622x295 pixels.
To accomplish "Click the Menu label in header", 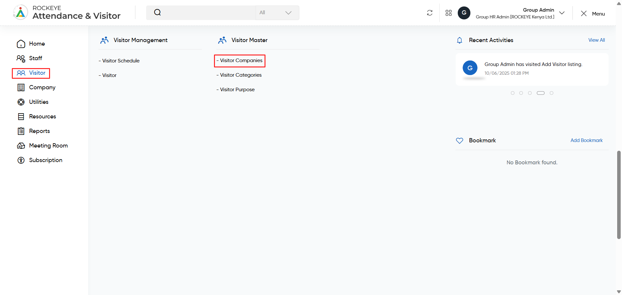I will point(598,14).
